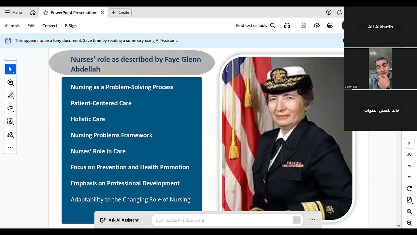Click the current page number 9 box
This screenshot has height=235, width=417.
(x=409, y=143)
